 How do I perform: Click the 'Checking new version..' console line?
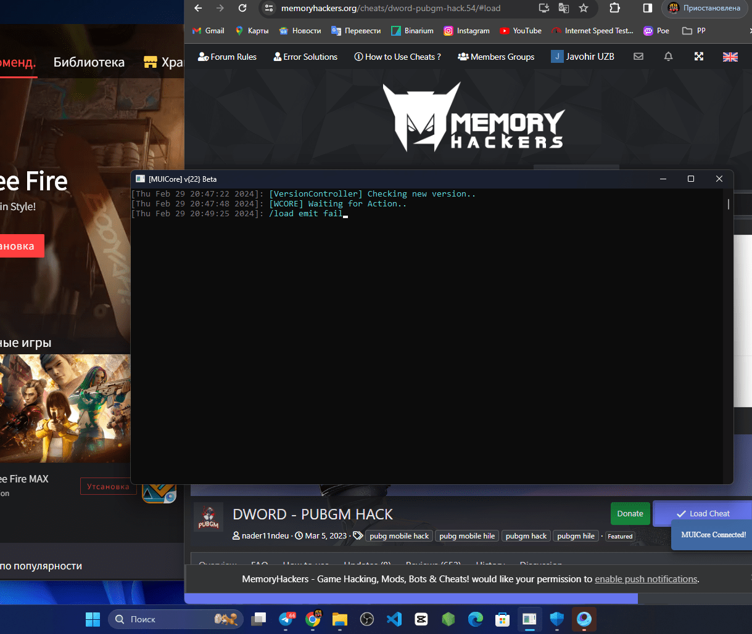[x=373, y=194]
